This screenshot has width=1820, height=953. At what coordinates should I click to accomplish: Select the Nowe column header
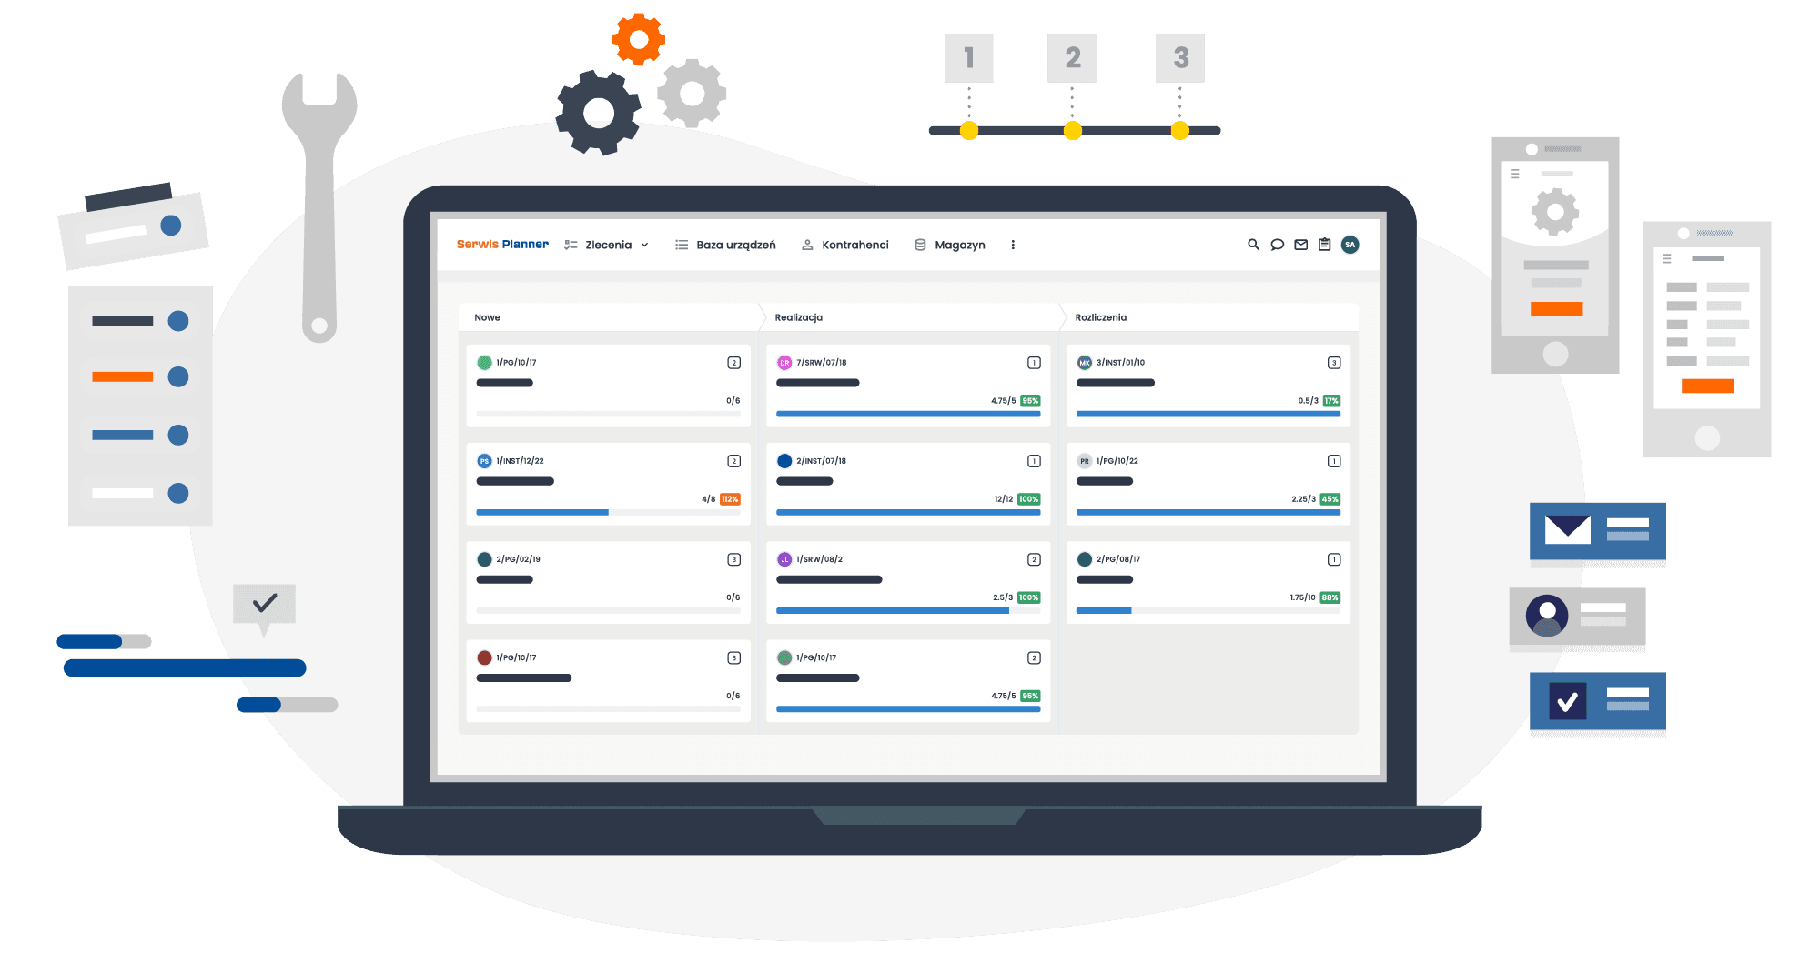click(488, 317)
